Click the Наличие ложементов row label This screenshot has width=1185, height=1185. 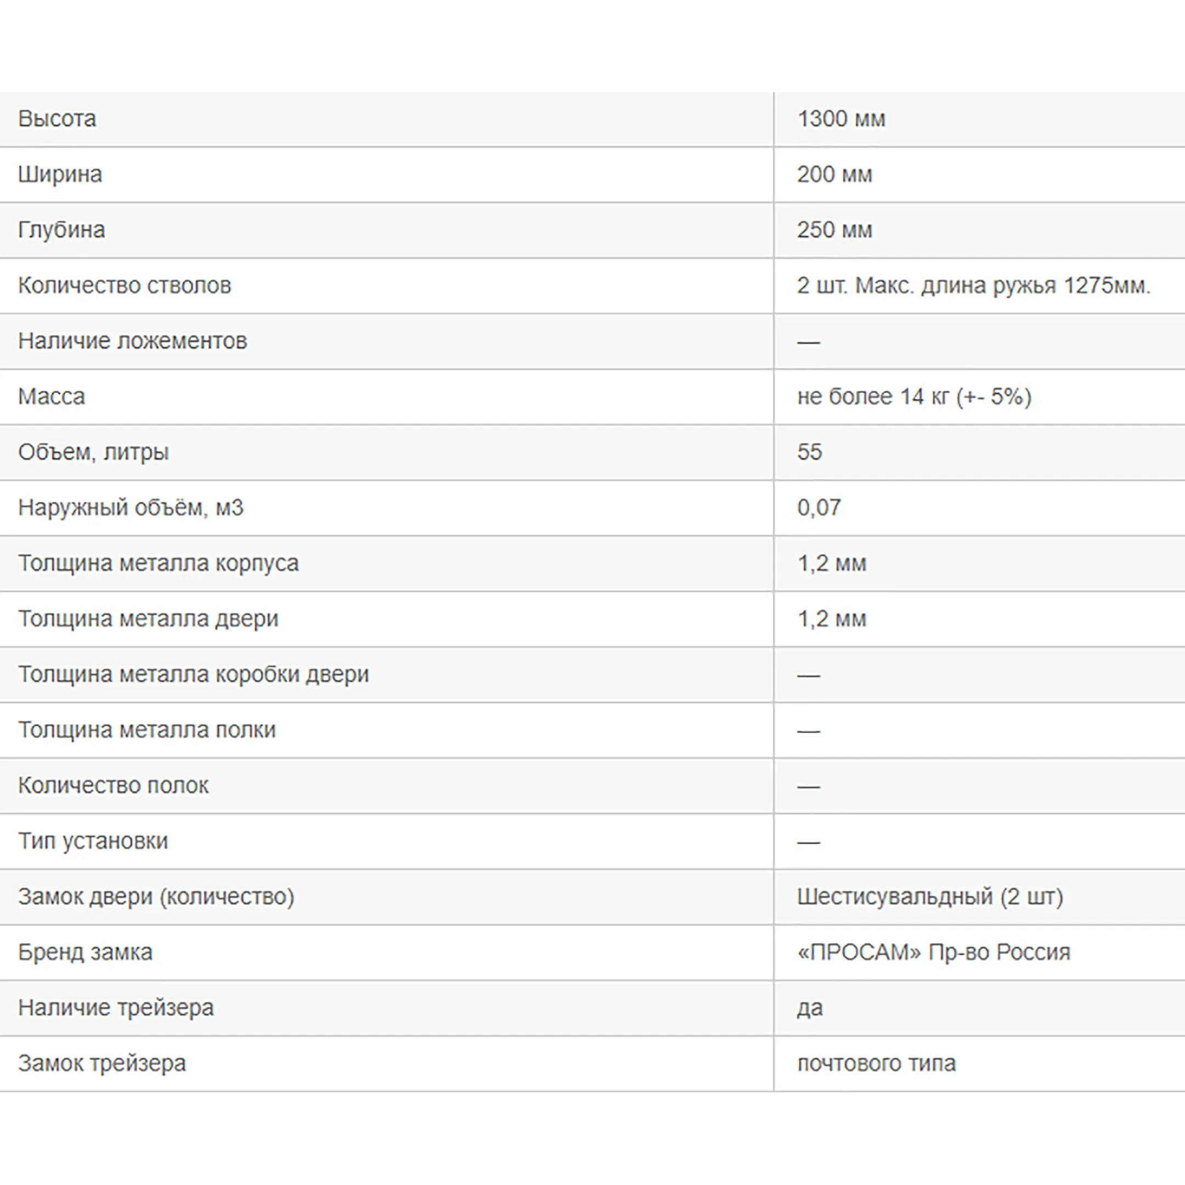132,341
